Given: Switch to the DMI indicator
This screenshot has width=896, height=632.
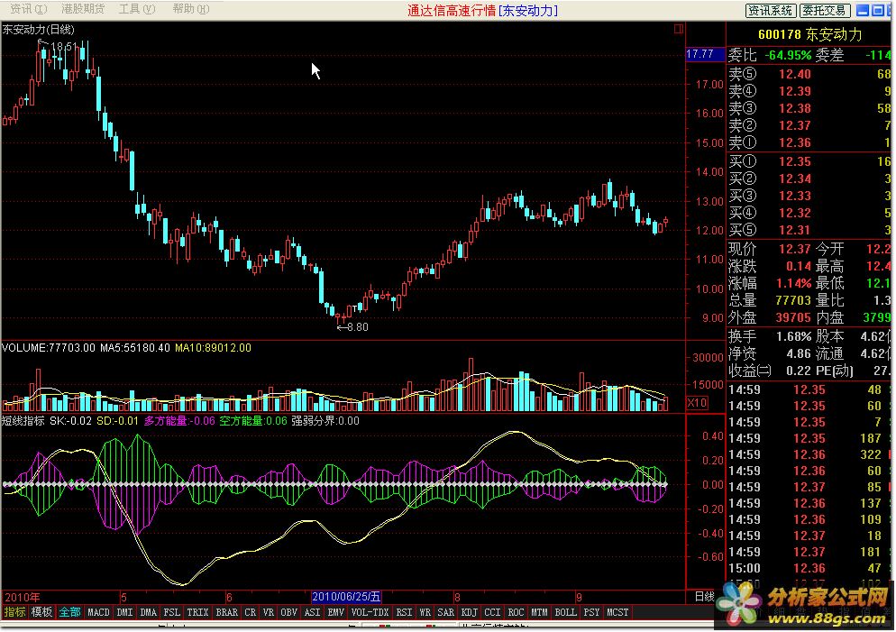Looking at the screenshot, I should click(124, 612).
